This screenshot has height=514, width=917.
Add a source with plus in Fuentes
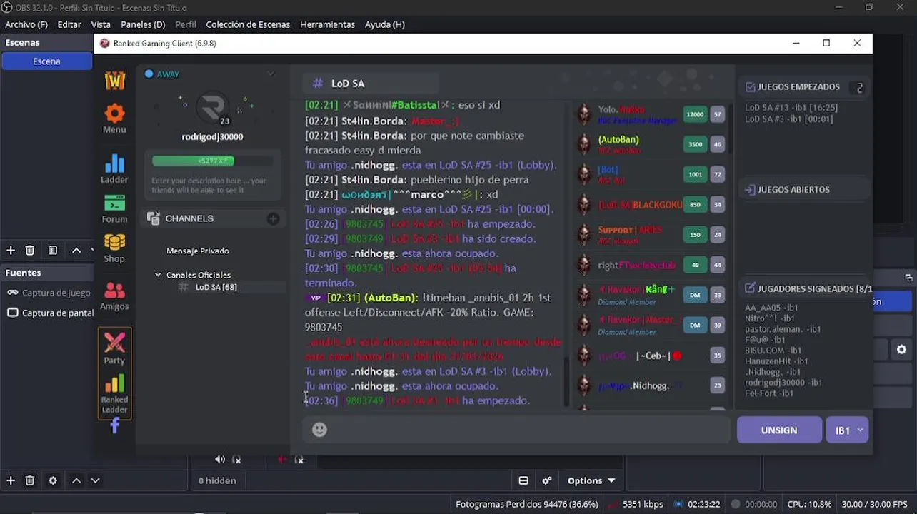pyautogui.click(x=11, y=480)
